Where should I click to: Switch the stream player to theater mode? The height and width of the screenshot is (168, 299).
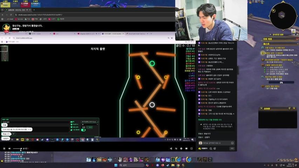click(186, 148)
